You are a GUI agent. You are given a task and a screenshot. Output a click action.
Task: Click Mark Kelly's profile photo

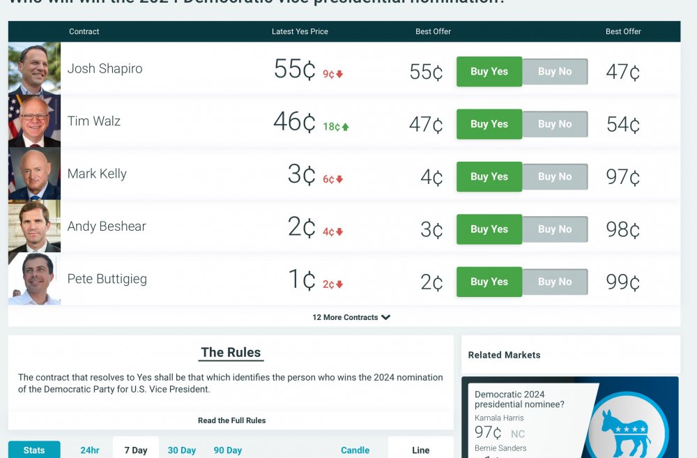[34, 174]
